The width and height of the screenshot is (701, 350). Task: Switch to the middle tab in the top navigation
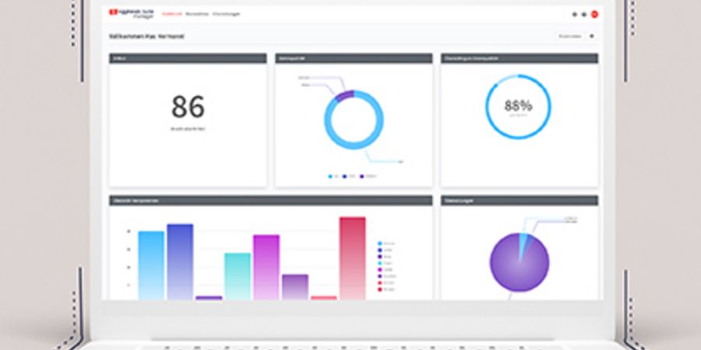196,14
